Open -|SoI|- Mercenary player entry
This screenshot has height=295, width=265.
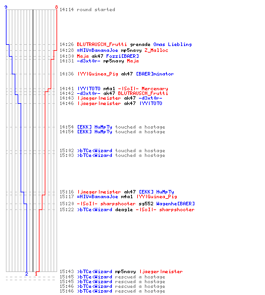[x=143, y=88]
